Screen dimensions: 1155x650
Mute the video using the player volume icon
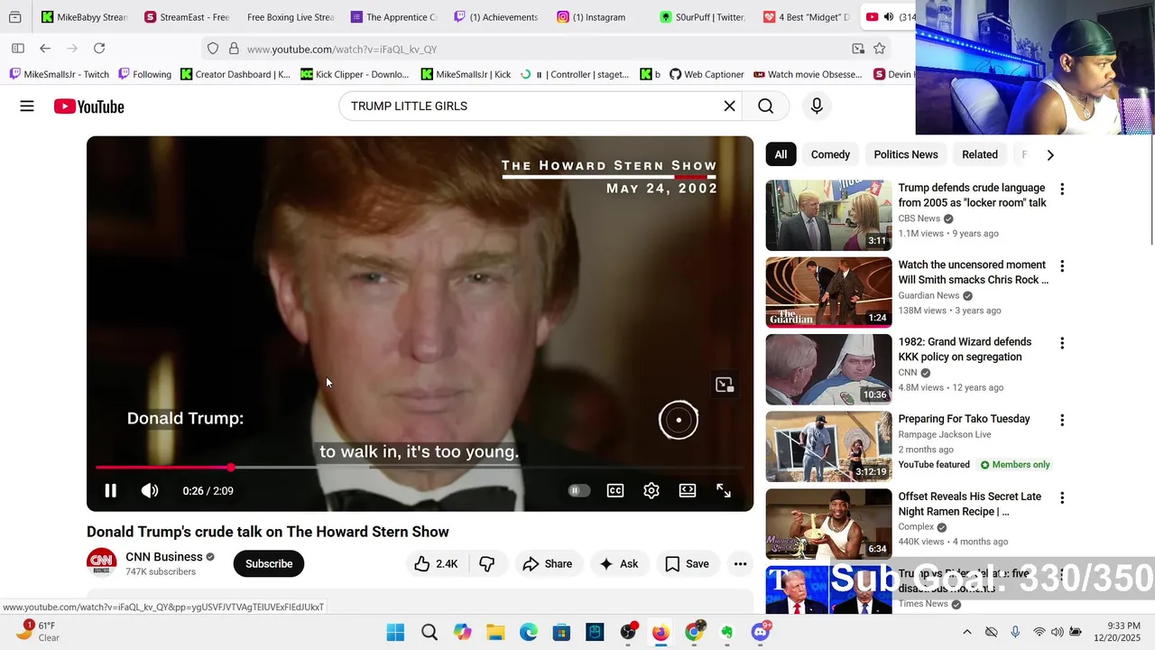click(150, 490)
